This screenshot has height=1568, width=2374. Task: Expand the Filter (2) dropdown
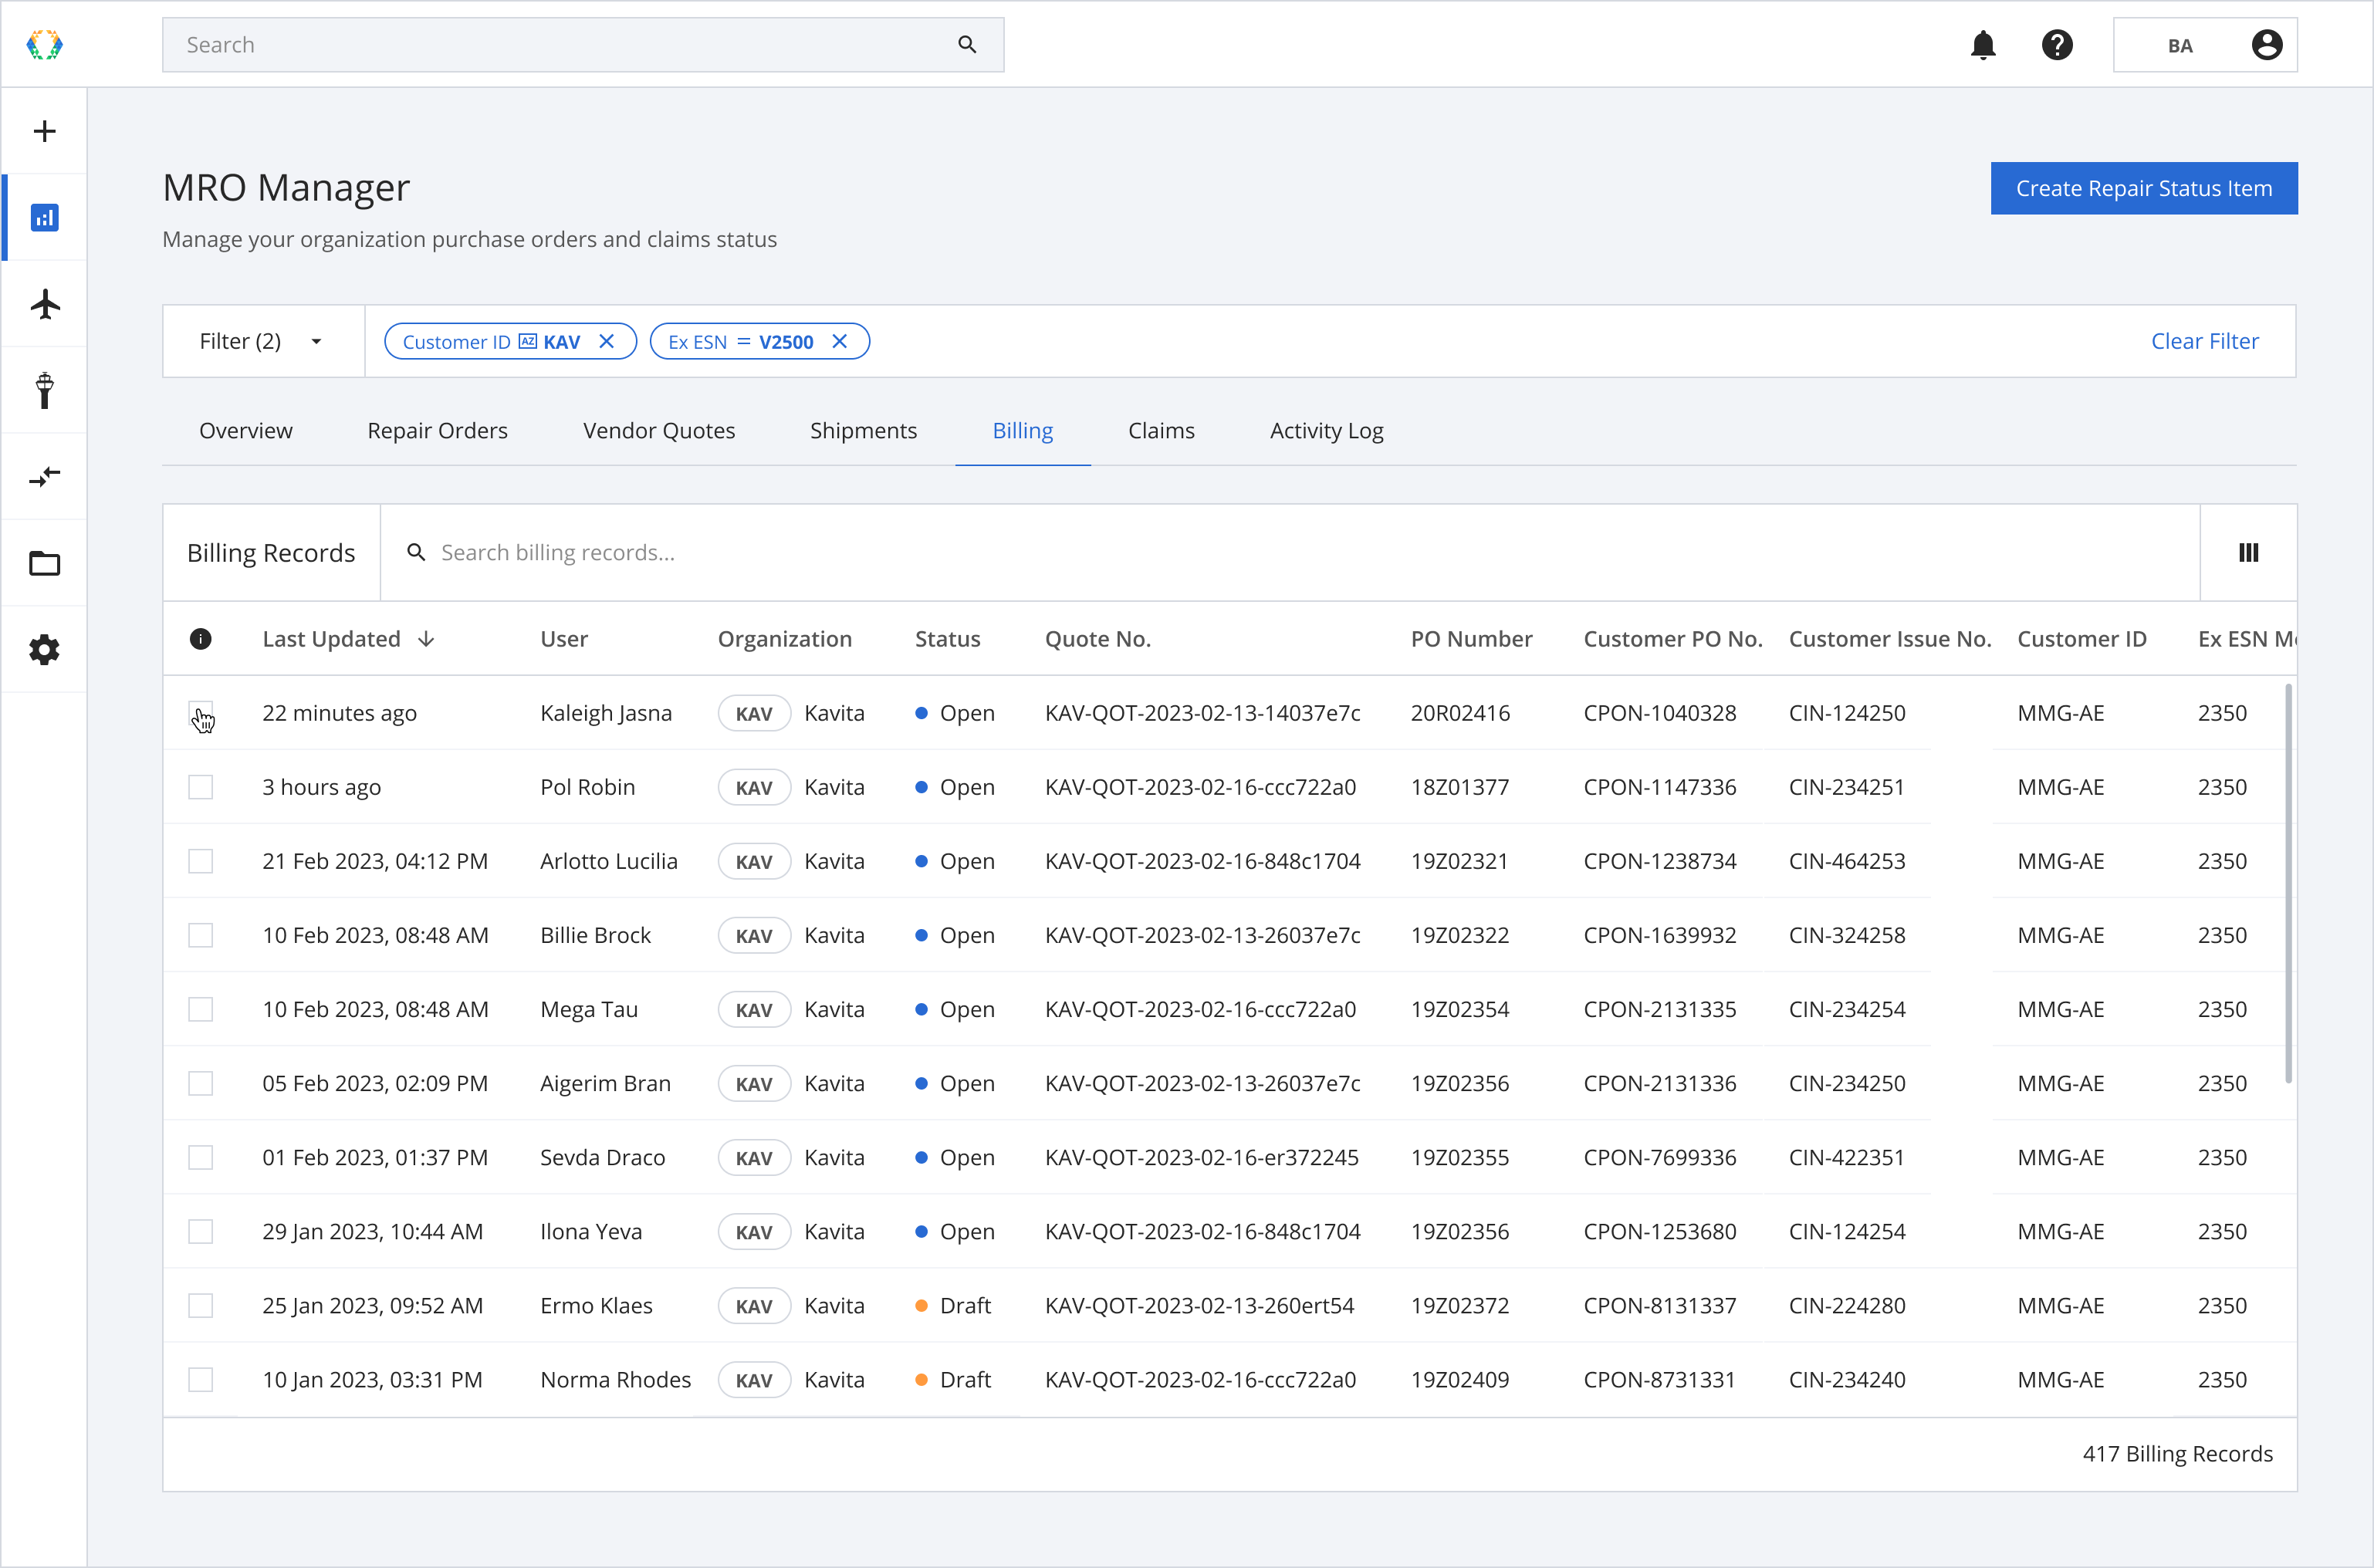[263, 341]
